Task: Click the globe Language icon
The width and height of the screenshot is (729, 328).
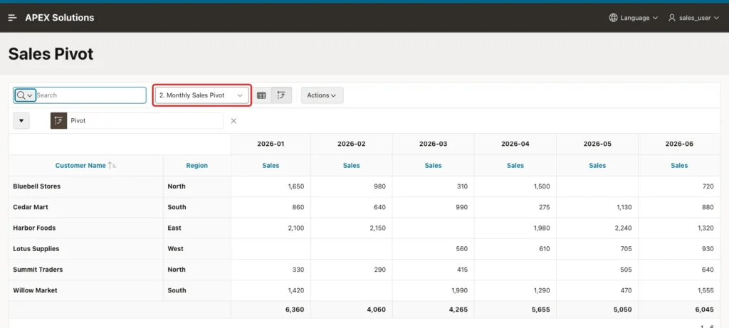Action: pos(613,18)
